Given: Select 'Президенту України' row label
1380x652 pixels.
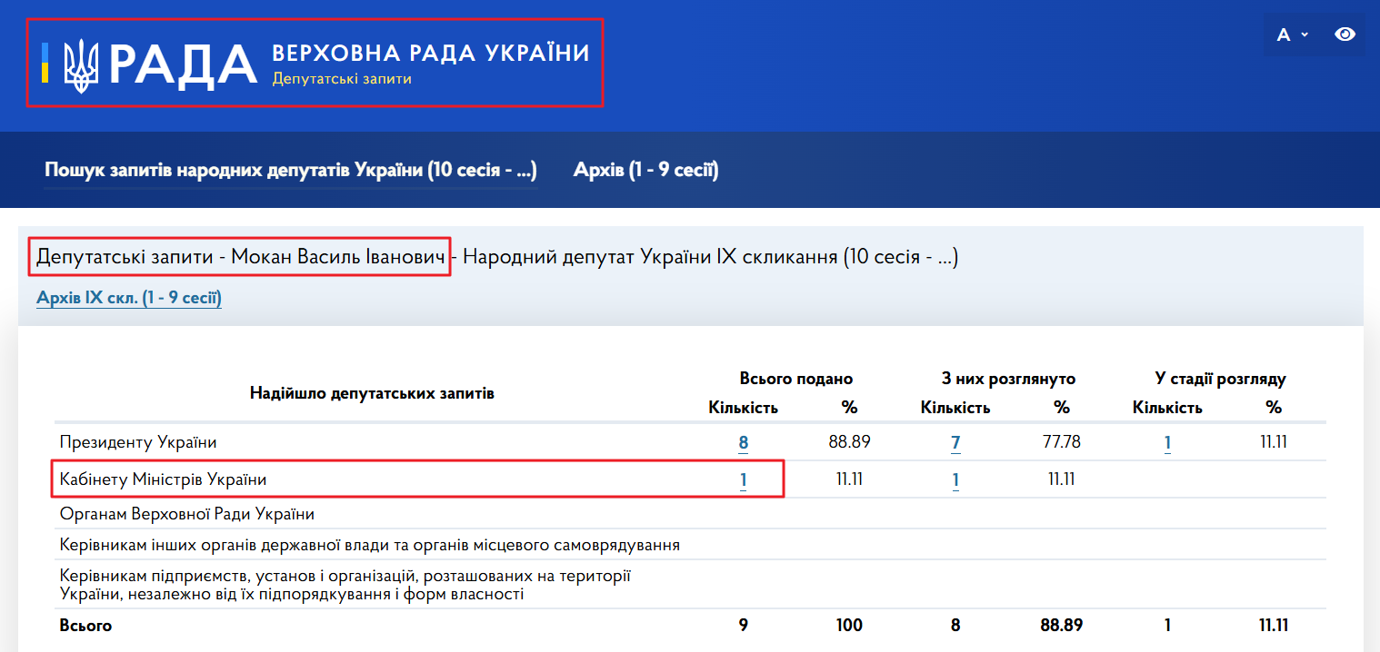Looking at the screenshot, I should pos(138,442).
